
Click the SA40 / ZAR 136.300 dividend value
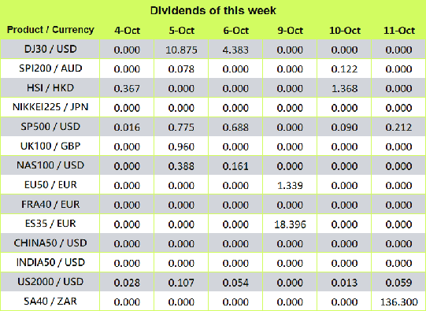click(398, 302)
